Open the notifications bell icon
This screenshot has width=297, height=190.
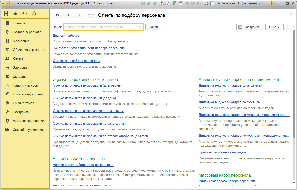pyautogui.click(x=34, y=14)
